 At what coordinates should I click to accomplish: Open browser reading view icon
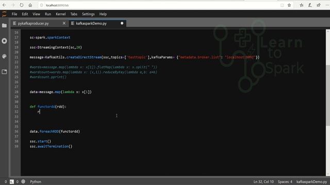(282, 5)
